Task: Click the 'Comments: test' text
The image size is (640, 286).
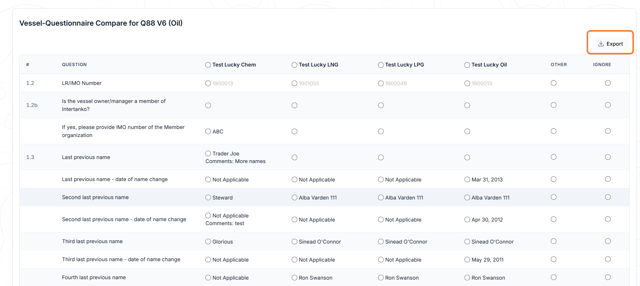Action: coord(225,224)
